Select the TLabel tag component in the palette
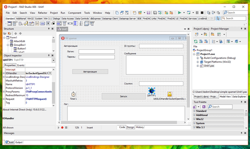This screenshot has width=250, height=149. 26,24
